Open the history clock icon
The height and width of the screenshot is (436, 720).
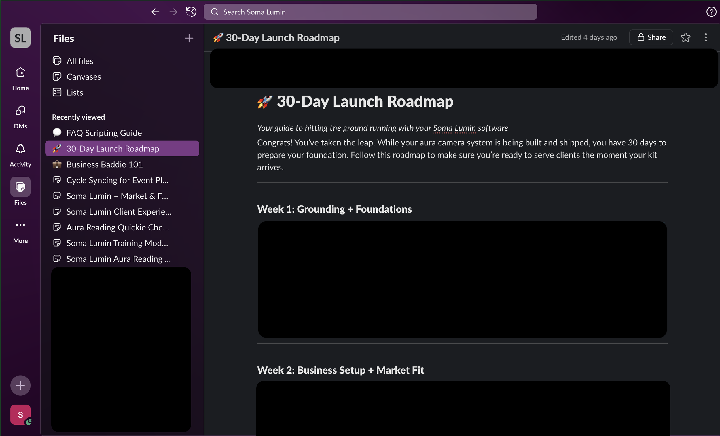tap(191, 12)
